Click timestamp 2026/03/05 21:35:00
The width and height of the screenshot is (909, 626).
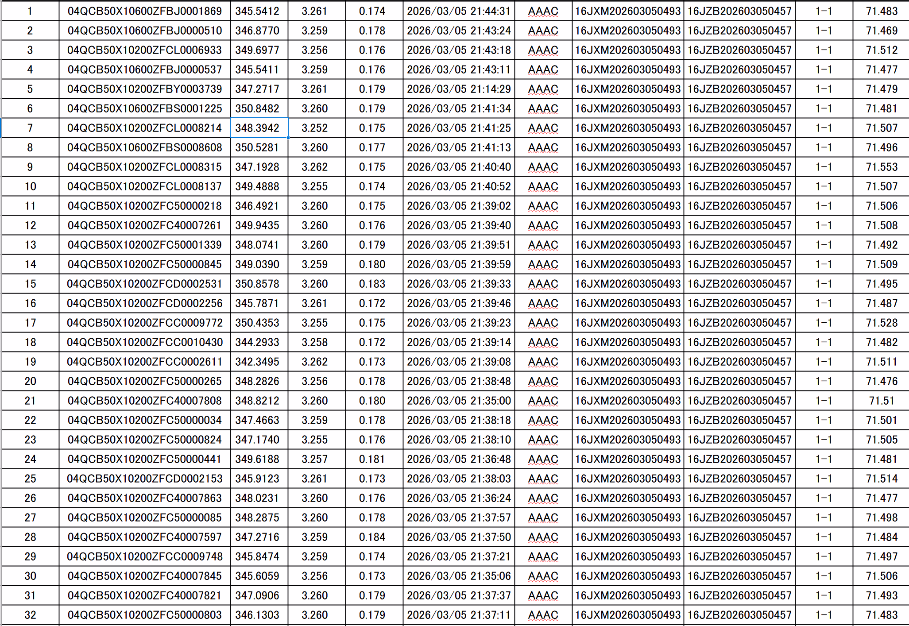(x=459, y=401)
